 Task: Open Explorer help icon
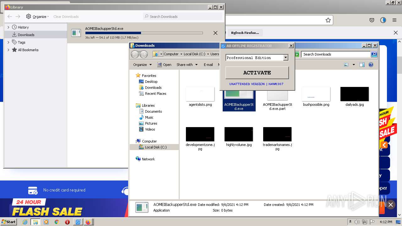(x=371, y=65)
